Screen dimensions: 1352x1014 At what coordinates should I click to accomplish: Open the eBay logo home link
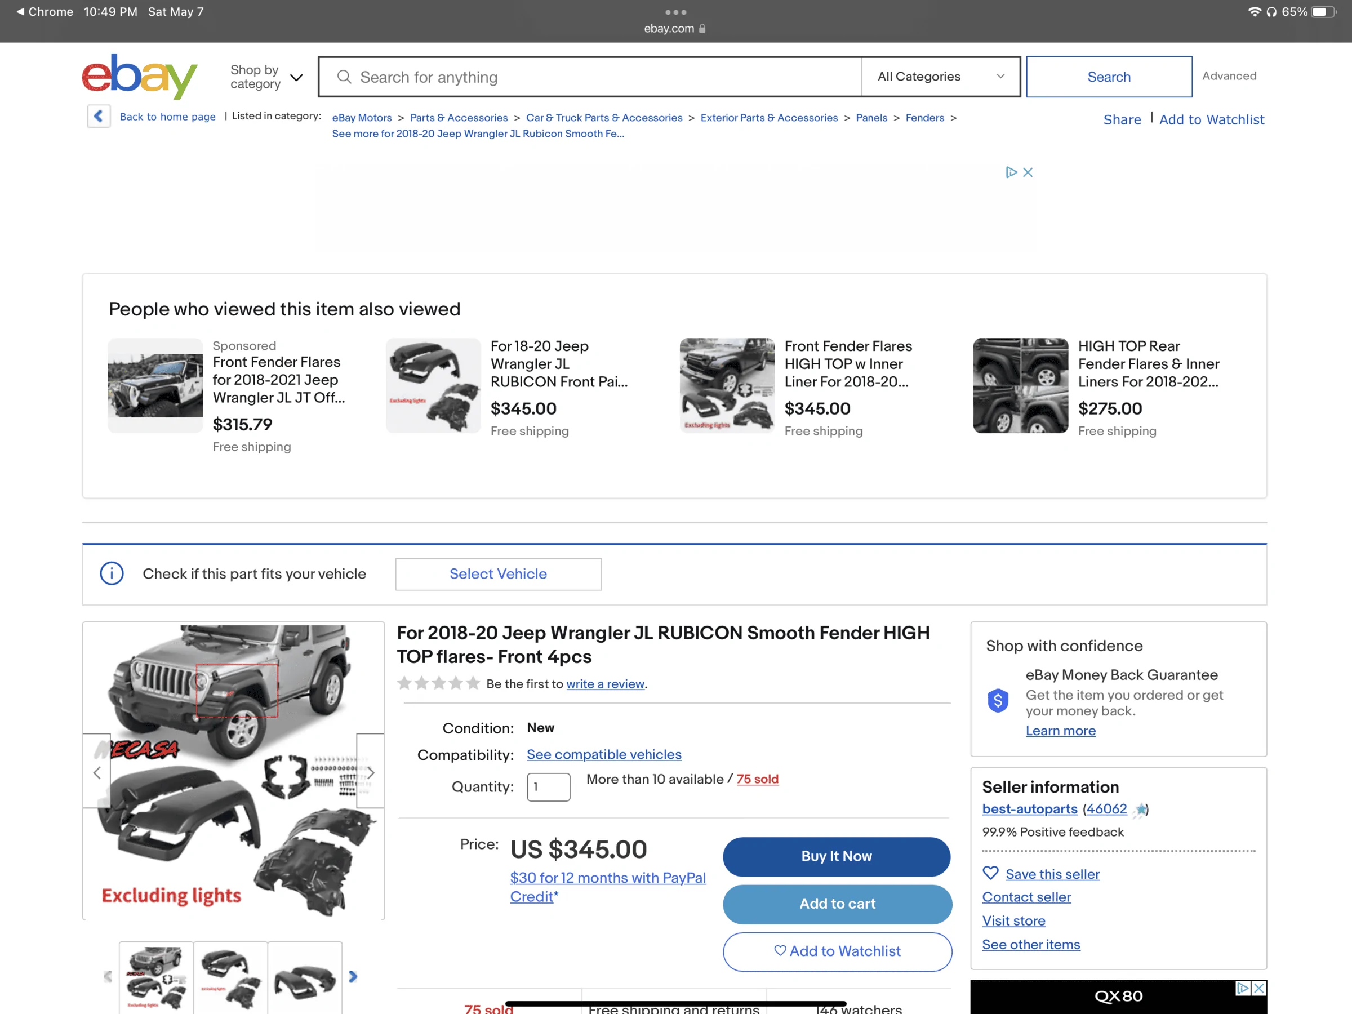point(139,77)
